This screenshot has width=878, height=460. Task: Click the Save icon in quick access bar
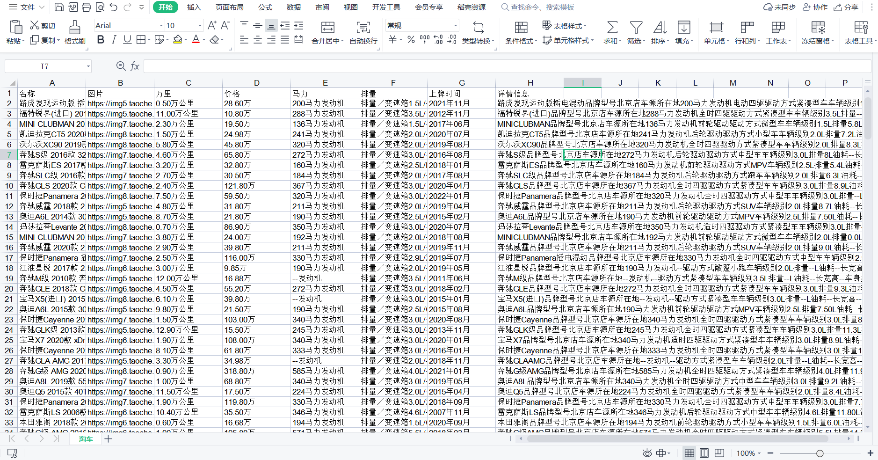pos(59,7)
